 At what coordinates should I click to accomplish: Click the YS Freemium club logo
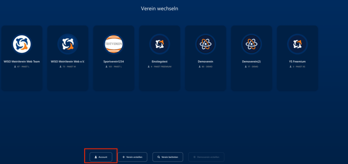[x=297, y=44]
